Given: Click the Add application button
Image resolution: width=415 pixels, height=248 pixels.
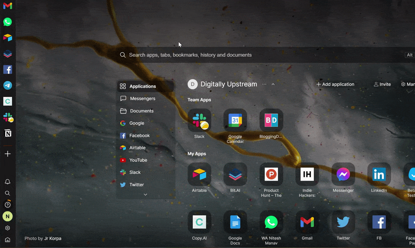Looking at the screenshot, I should point(335,84).
